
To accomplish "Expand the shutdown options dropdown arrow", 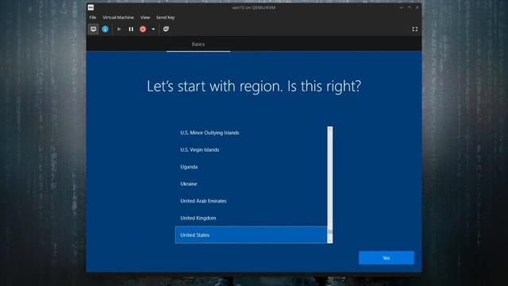I will 153,29.
